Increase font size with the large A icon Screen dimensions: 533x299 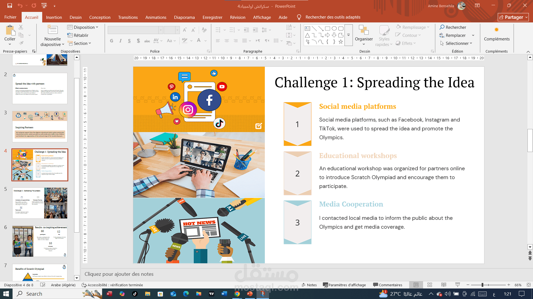[x=185, y=30]
